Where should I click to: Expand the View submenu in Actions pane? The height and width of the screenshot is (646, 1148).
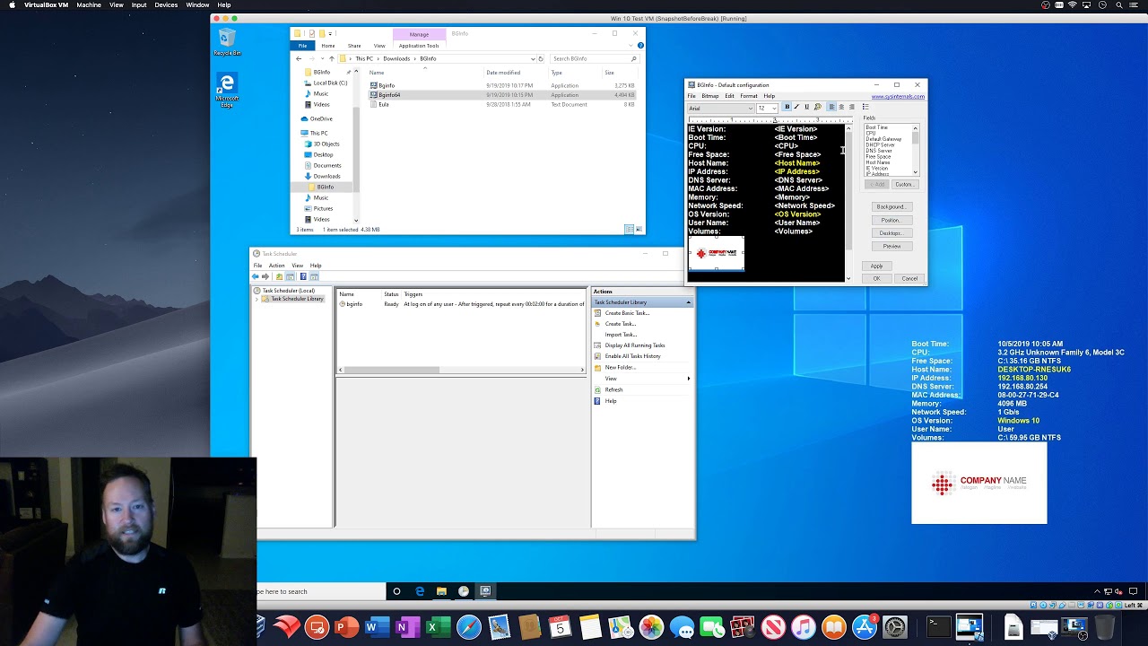coord(689,379)
